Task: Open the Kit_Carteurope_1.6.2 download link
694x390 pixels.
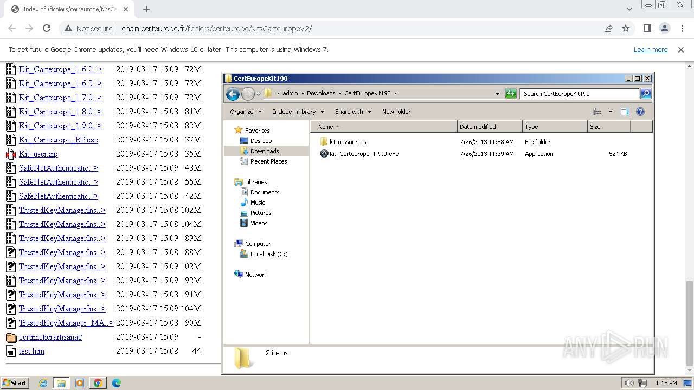Action: 60,69
